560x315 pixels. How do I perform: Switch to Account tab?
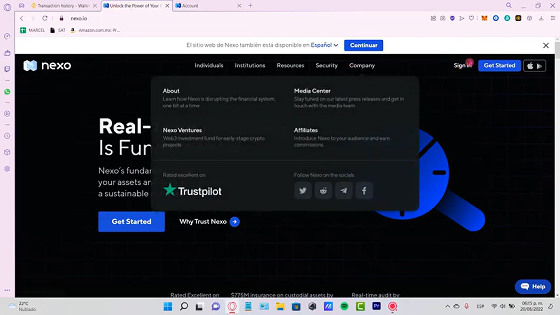coord(204,6)
